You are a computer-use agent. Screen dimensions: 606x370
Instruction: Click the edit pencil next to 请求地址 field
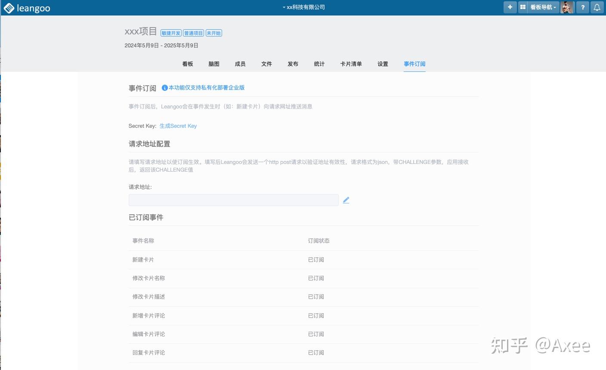tap(346, 200)
